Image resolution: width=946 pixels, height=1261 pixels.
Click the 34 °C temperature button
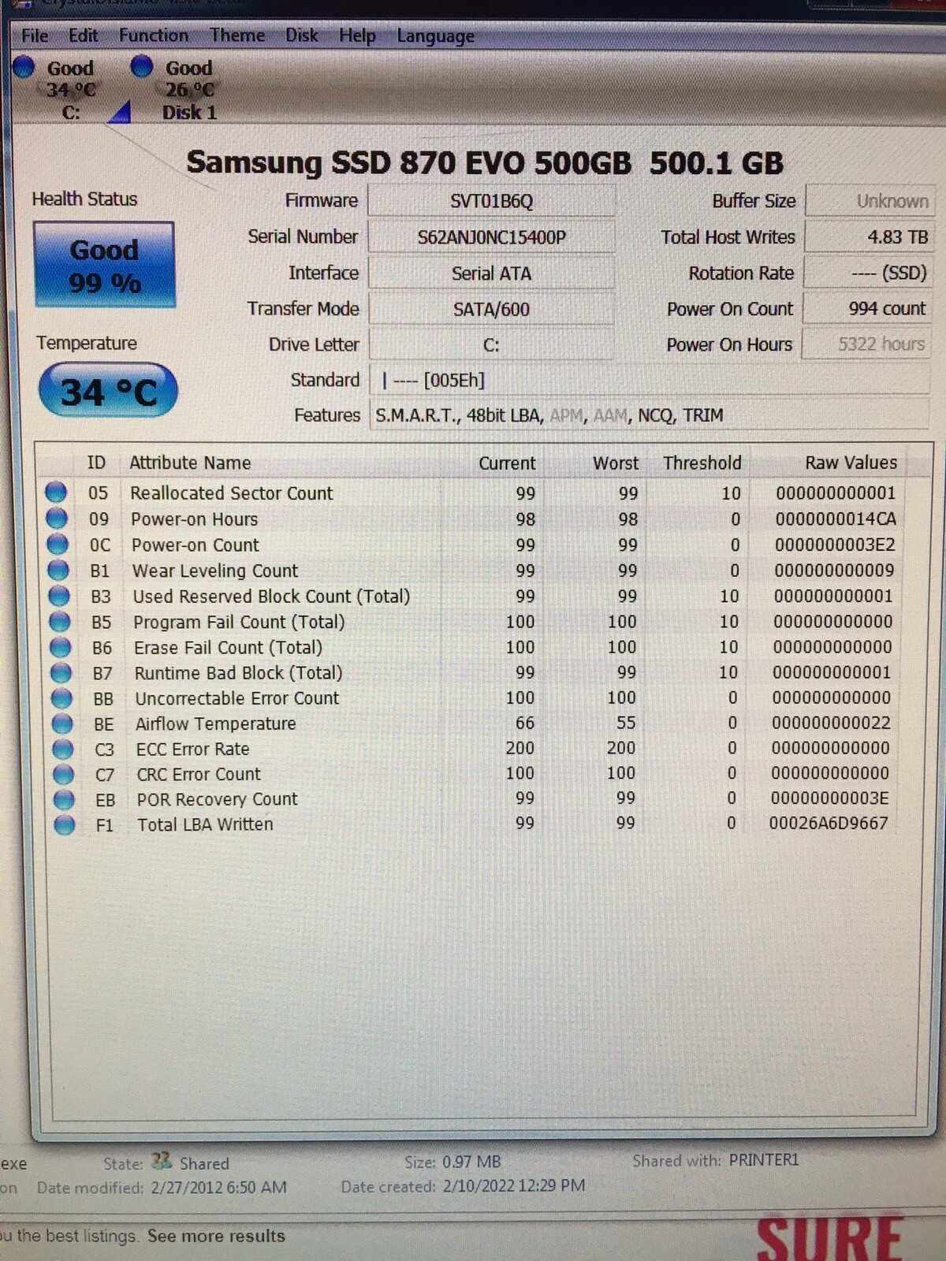tap(108, 391)
